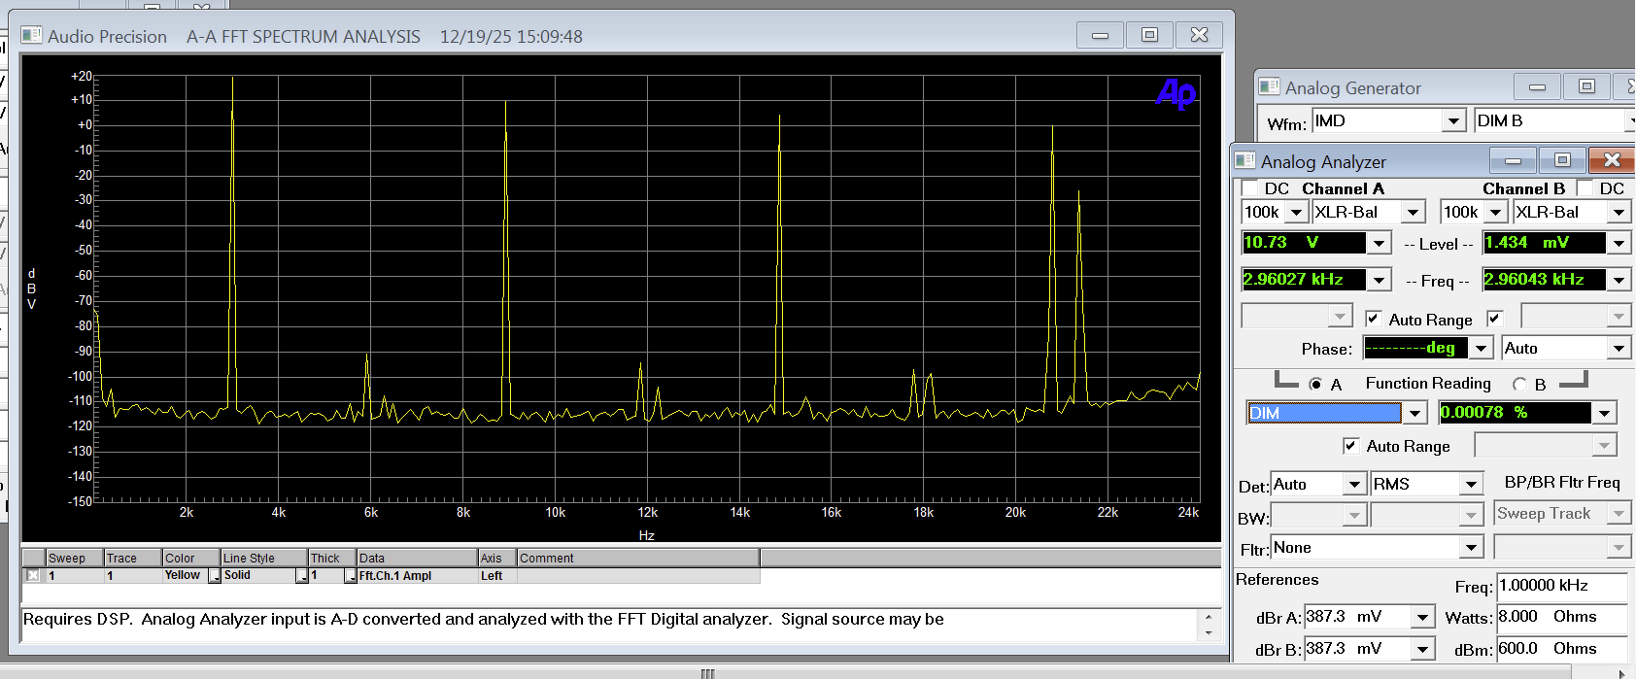Open dBr B reference units dropdown
This screenshot has width=1636, height=679.
[1423, 649]
